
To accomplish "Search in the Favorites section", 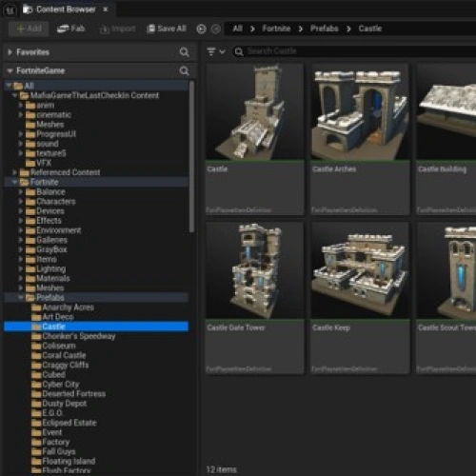I will click(x=184, y=52).
